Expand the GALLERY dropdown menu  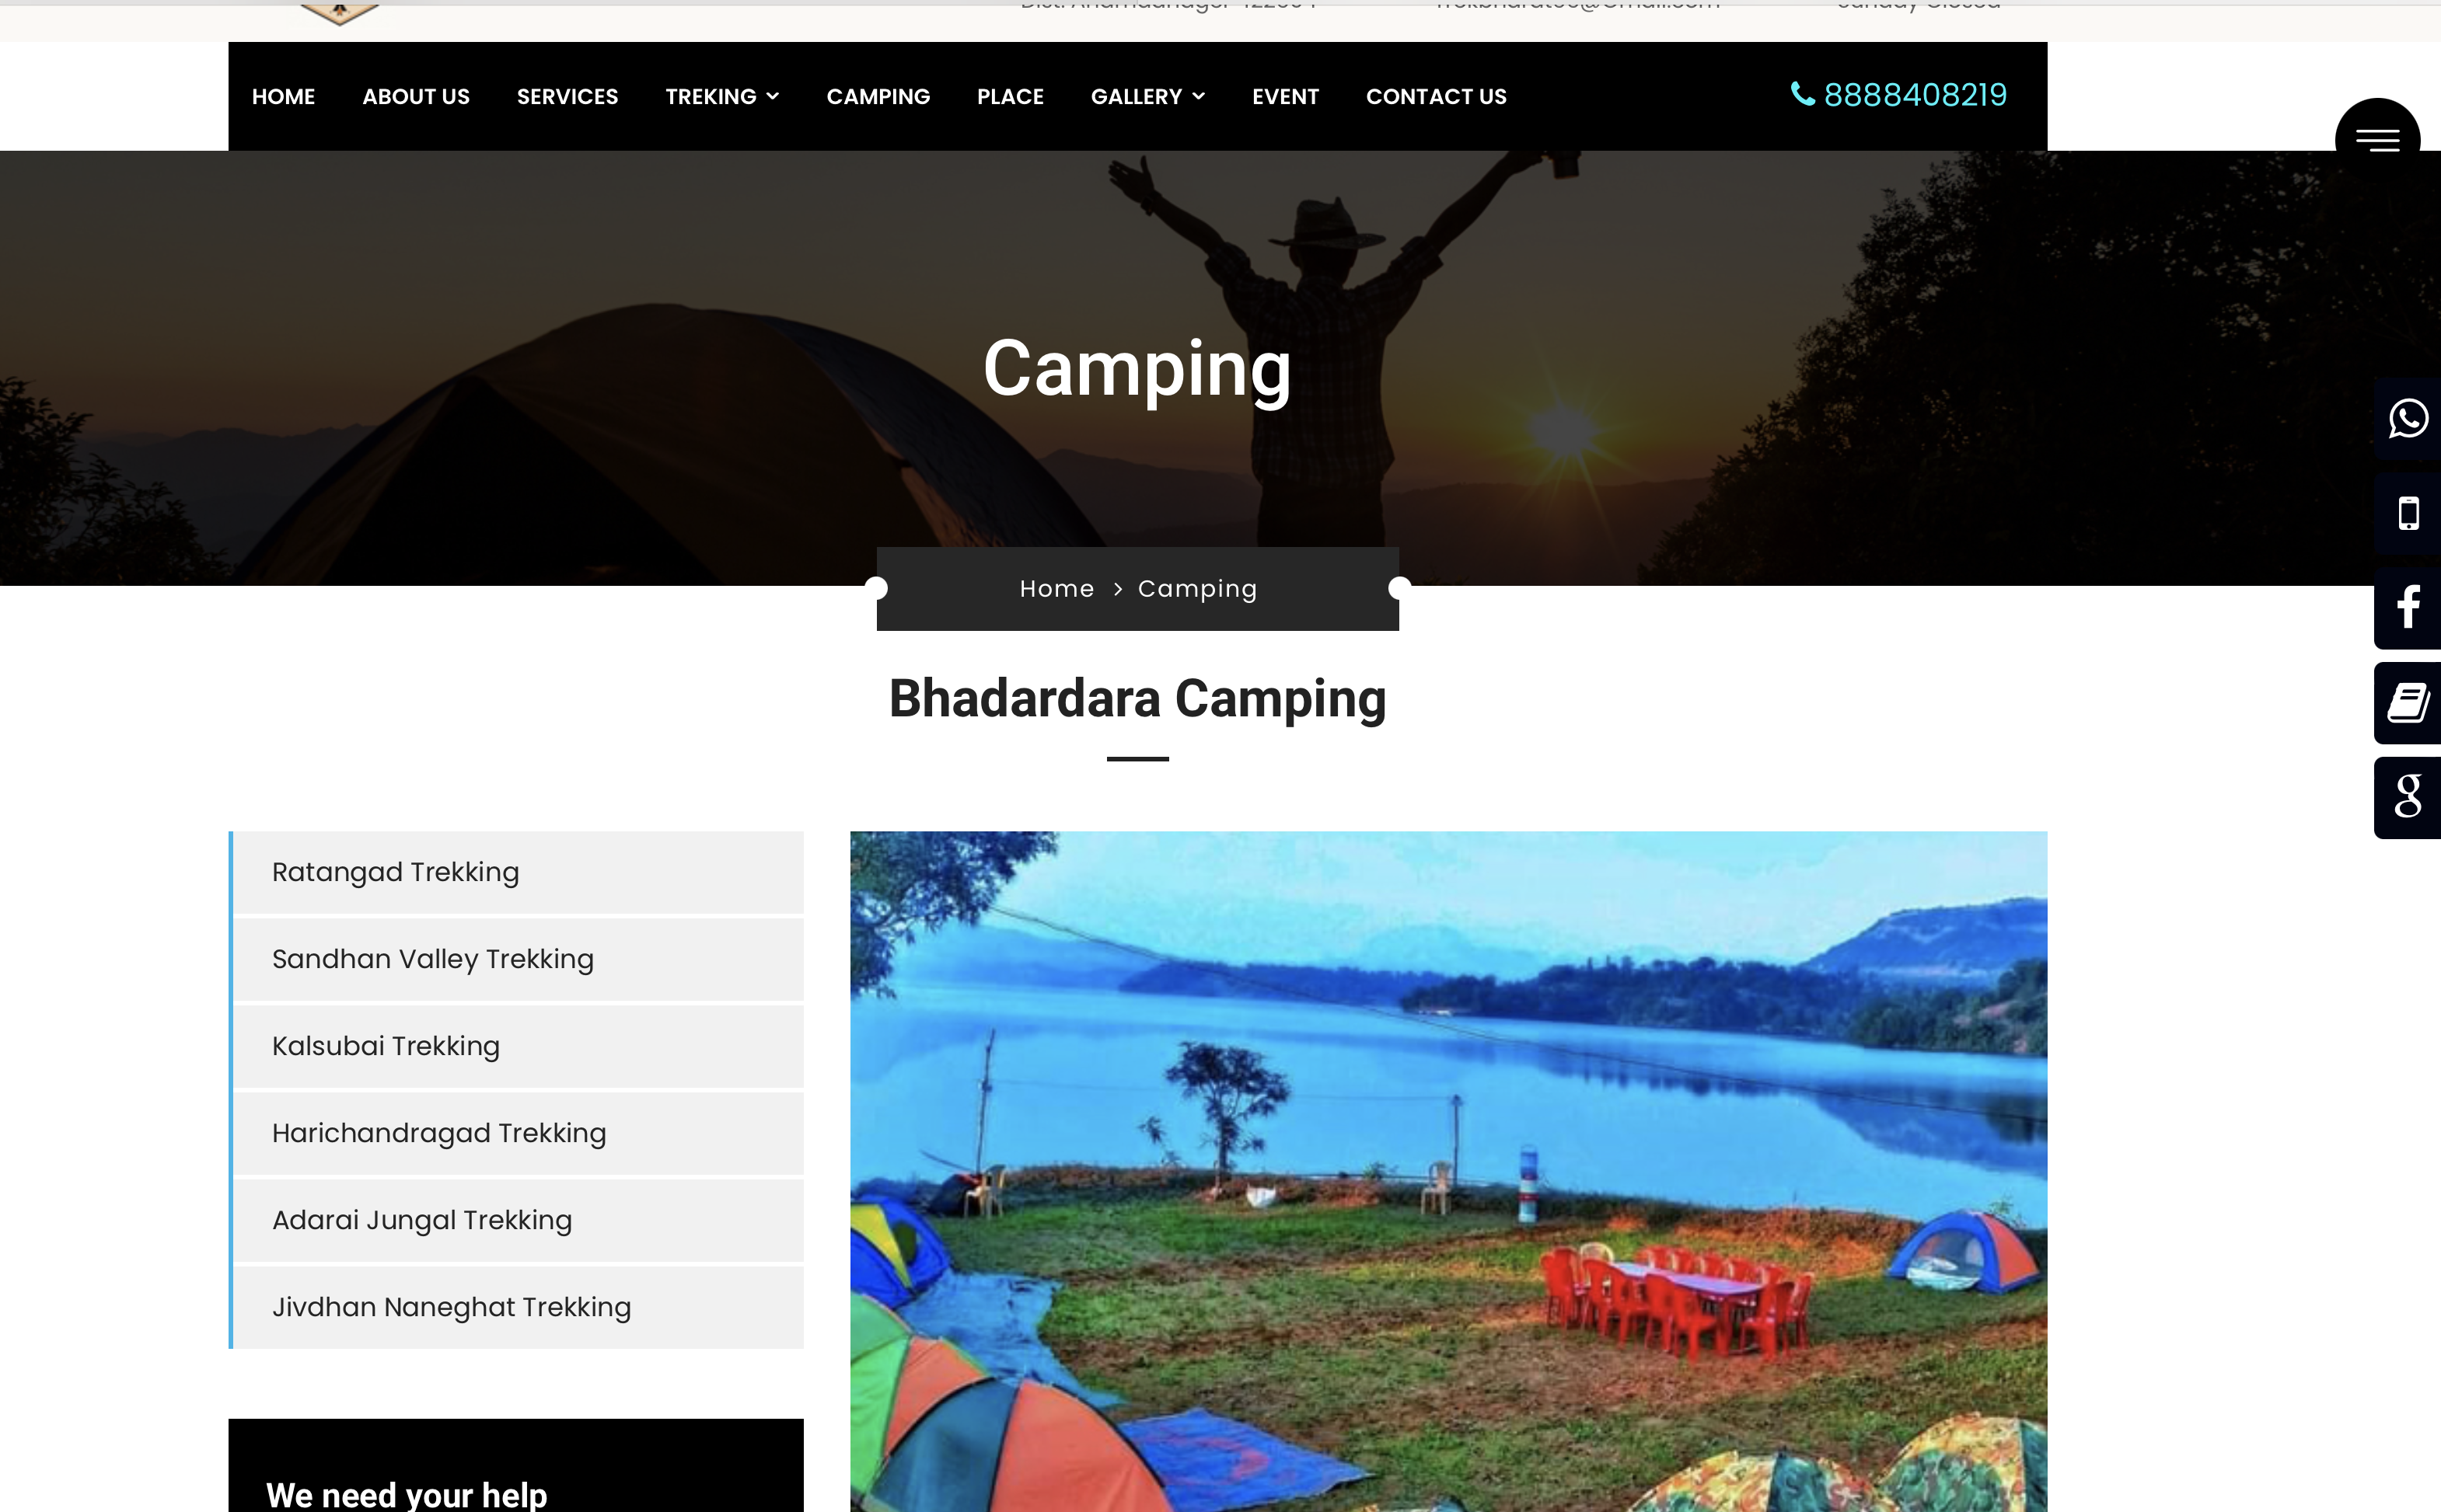coord(1147,97)
